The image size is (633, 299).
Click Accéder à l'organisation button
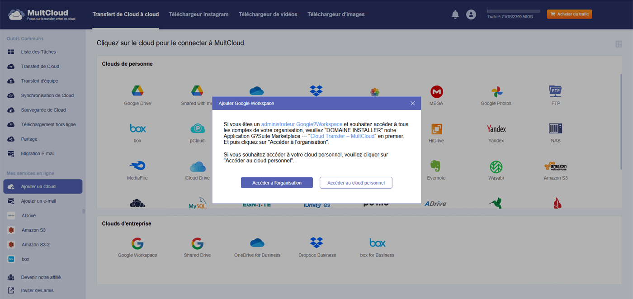(x=277, y=183)
